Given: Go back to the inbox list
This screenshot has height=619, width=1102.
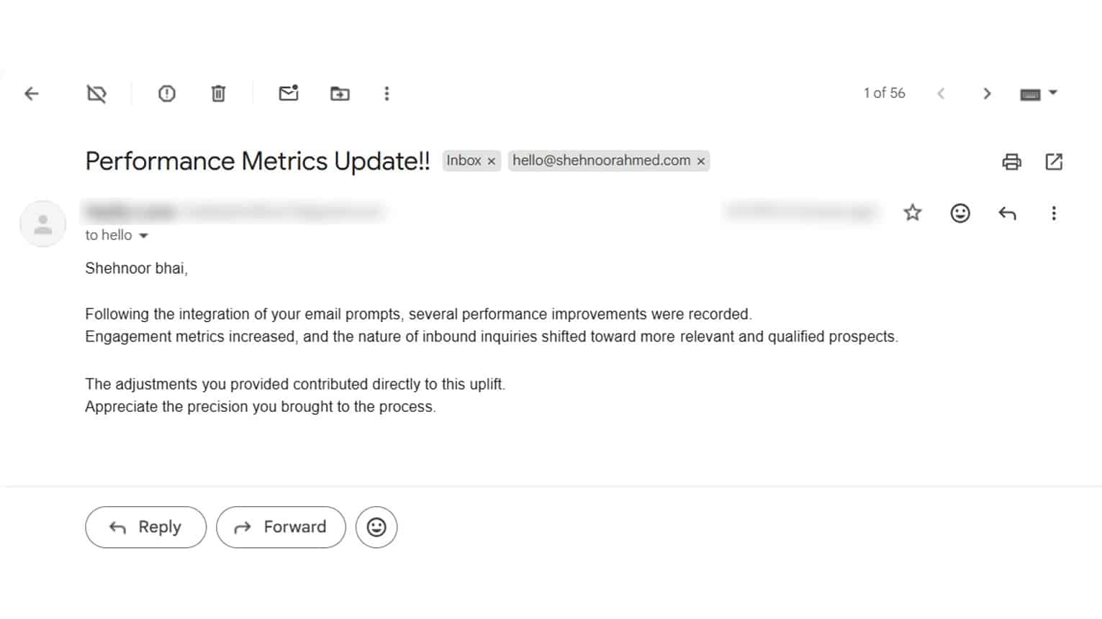Looking at the screenshot, I should 32,93.
